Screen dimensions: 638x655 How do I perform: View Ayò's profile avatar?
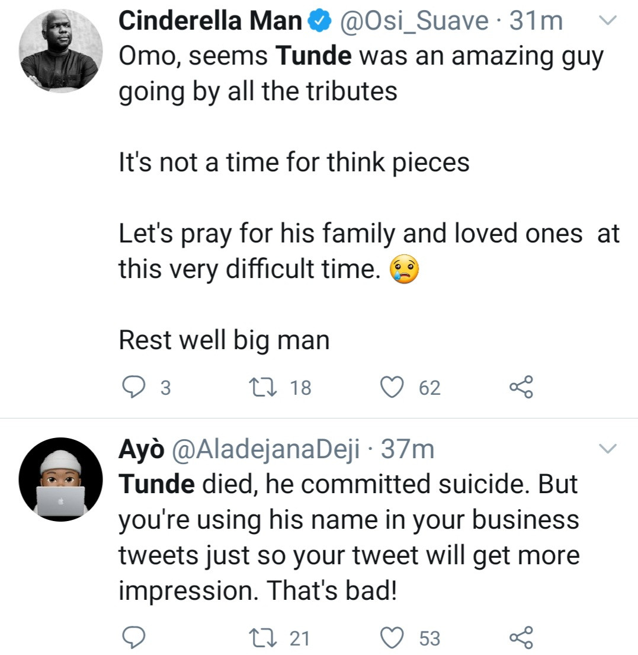tap(60, 480)
